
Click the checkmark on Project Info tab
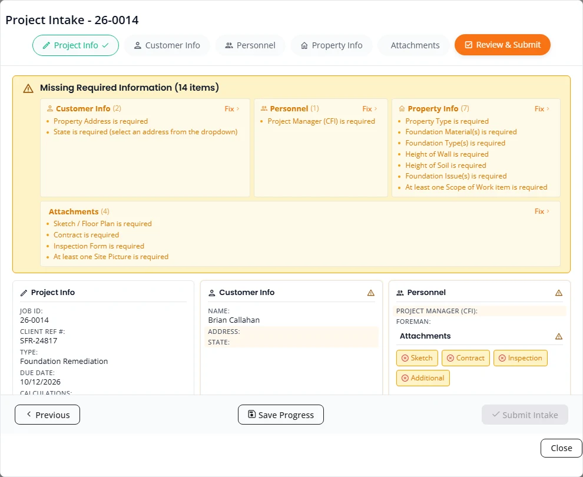(105, 45)
